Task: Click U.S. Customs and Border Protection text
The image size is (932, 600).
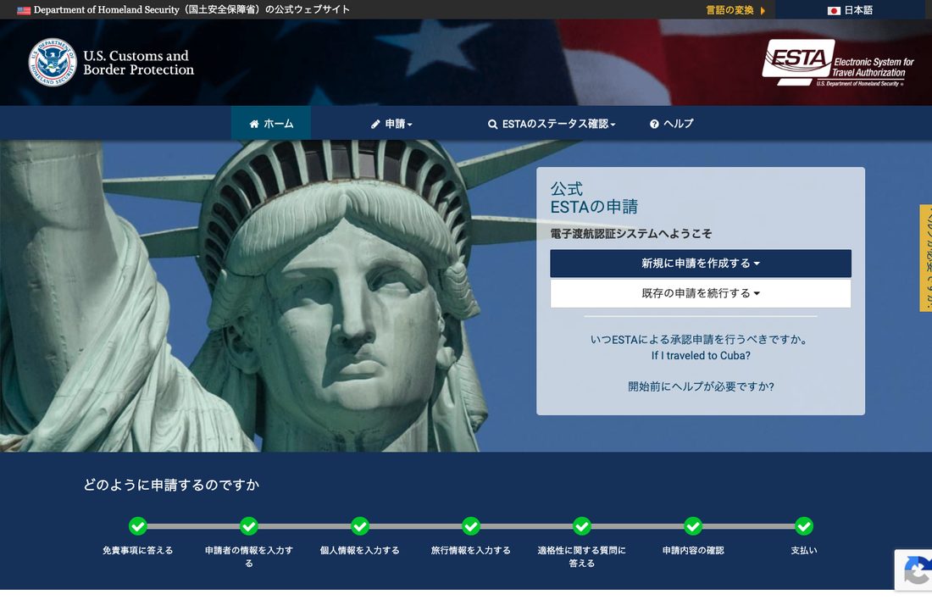Action: pyautogui.click(x=138, y=63)
